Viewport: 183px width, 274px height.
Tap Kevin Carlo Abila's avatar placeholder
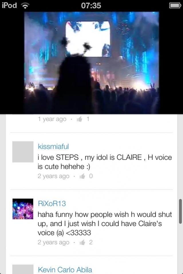pos(23,269)
